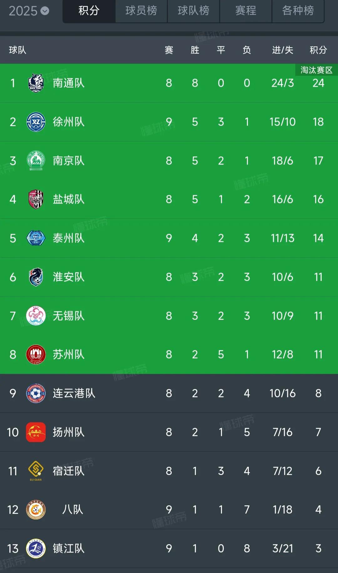Click the 南通队 wolf logo
This screenshot has width=338, height=573.
pos(36,83)
